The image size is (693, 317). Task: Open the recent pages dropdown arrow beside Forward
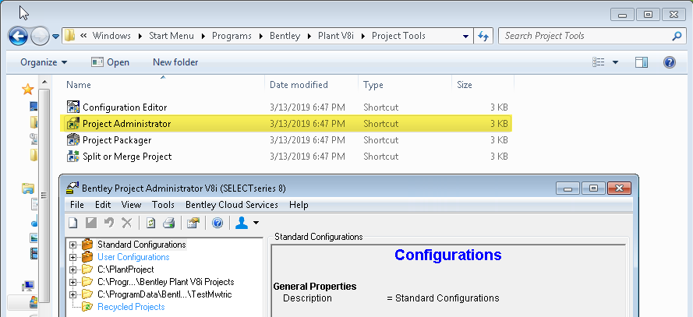pos(55,37)
